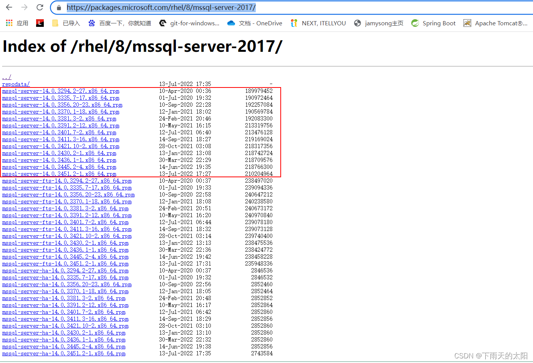The image size is (533, 363).
Task: Download mssql-server-14.0.3335.7-17.x86_64.rpm
Action: tap(61, 98)
